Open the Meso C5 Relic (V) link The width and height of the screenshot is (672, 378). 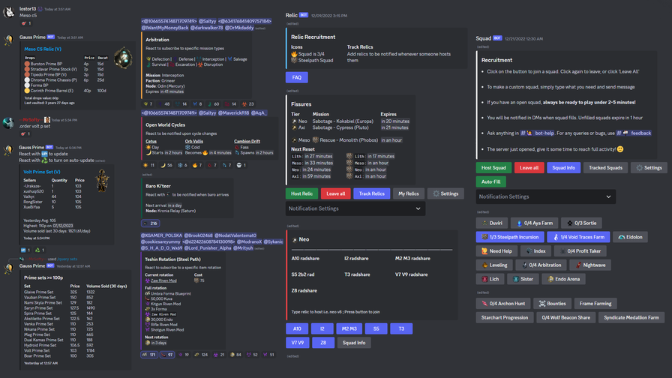click(x=43, y=49)
